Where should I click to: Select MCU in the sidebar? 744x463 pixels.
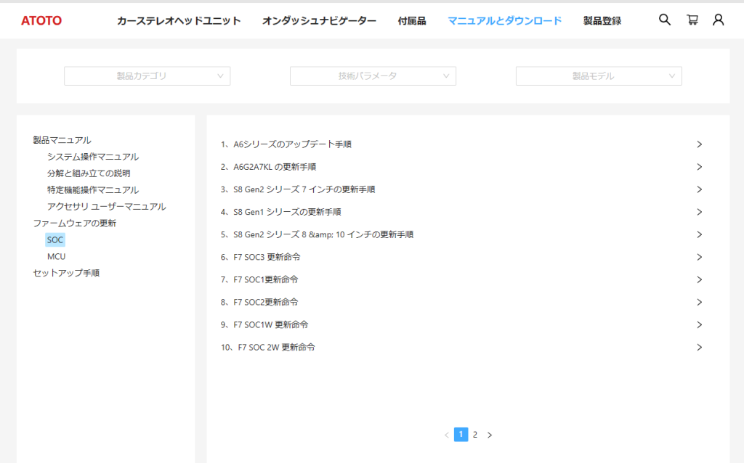57,256
